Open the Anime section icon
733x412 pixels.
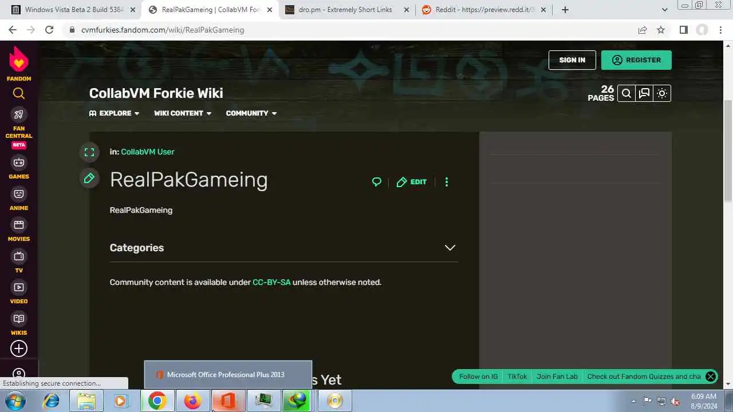point(19,194)
